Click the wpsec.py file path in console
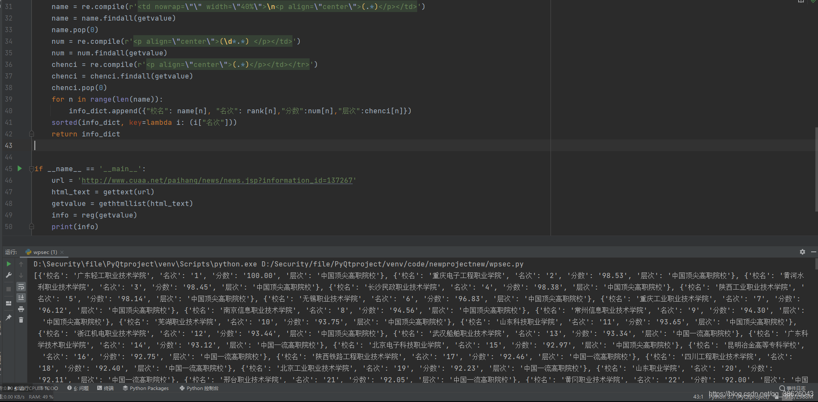 pos(393,264)
